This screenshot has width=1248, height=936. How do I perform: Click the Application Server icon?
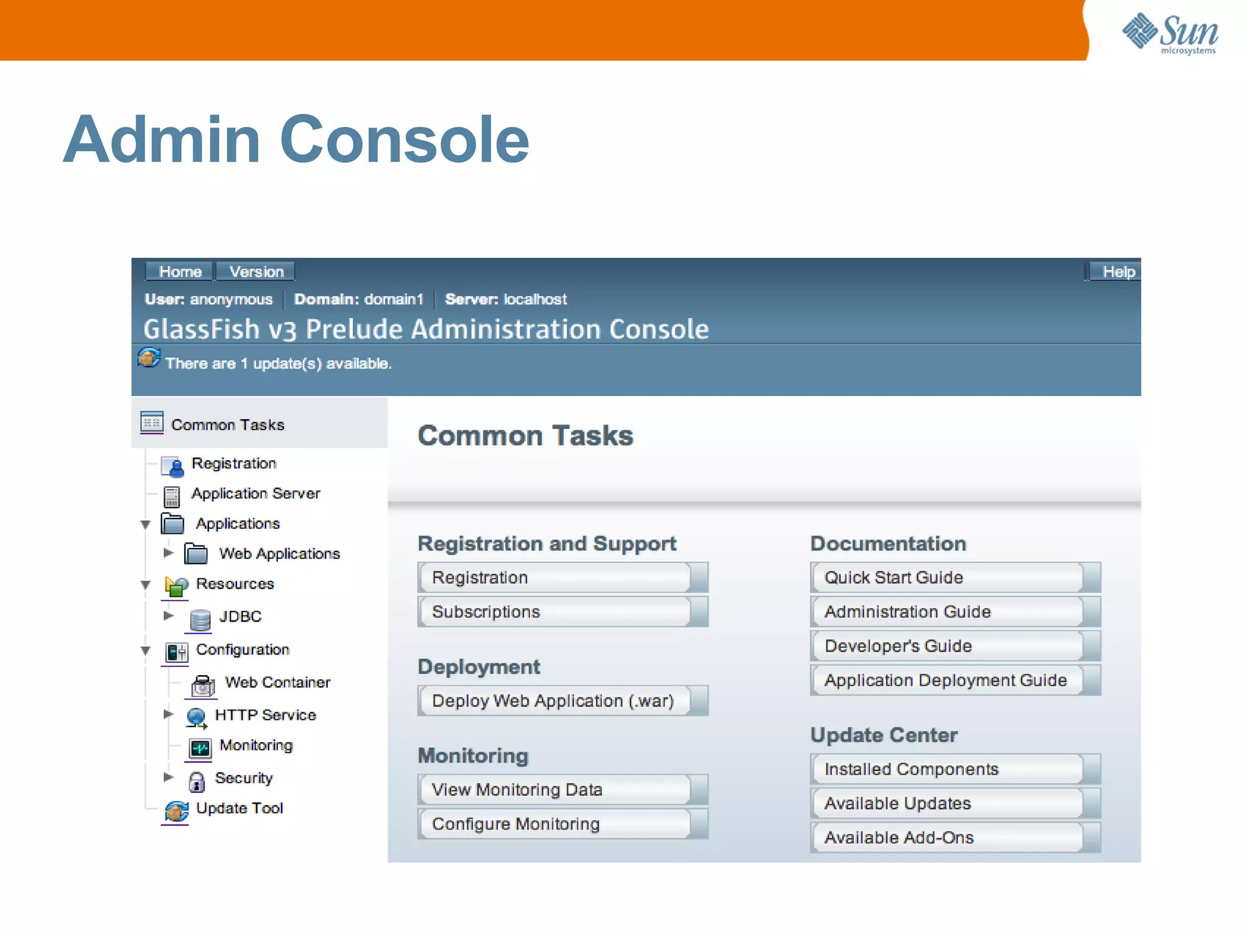click(172, 497)
